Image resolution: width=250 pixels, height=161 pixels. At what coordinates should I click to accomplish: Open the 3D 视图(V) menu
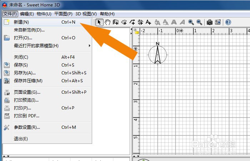86,14
